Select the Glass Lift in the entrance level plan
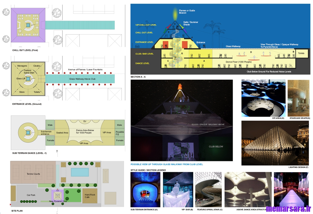 [x=28, y=79]
